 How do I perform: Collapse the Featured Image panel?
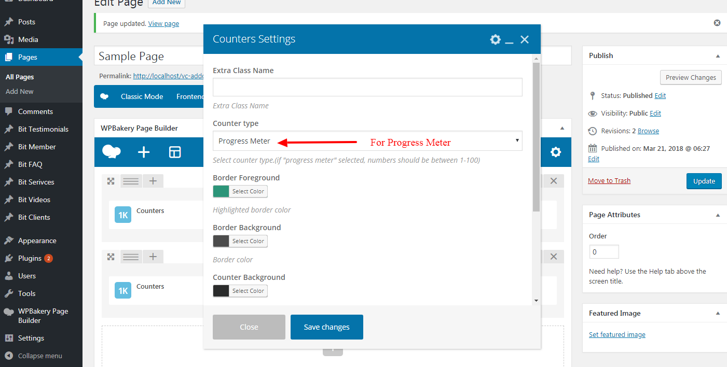(718, 314)
